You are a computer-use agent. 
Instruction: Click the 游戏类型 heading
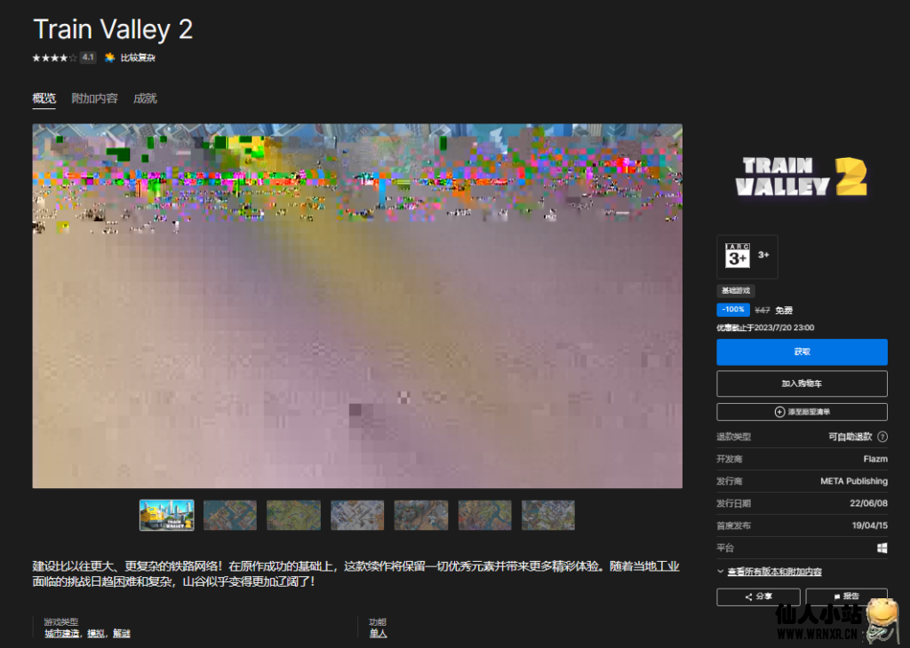coord(61,622)
